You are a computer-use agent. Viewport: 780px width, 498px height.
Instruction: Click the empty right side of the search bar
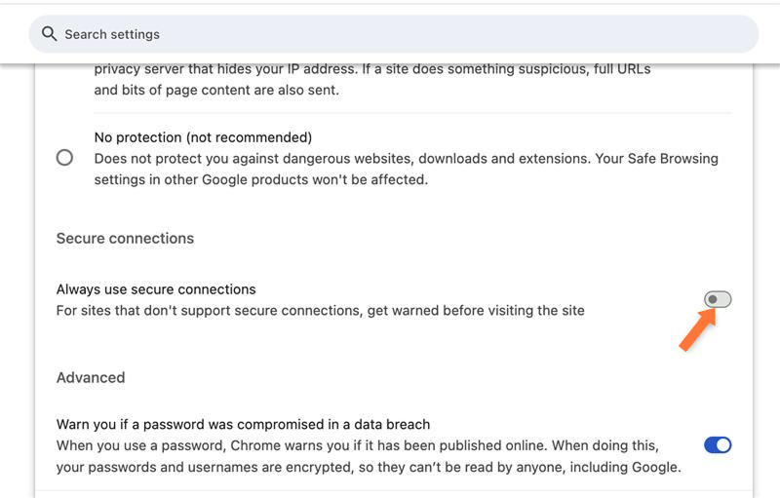tap(634, 34)
